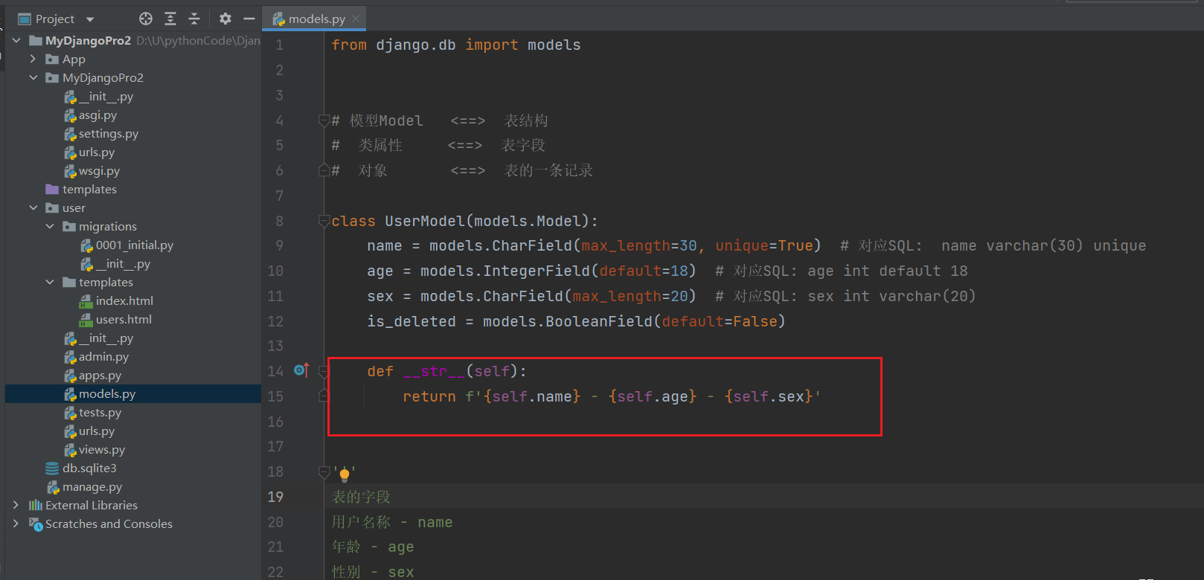Collapse the inner MyDjangoPro2 package folder

[33, 77]
